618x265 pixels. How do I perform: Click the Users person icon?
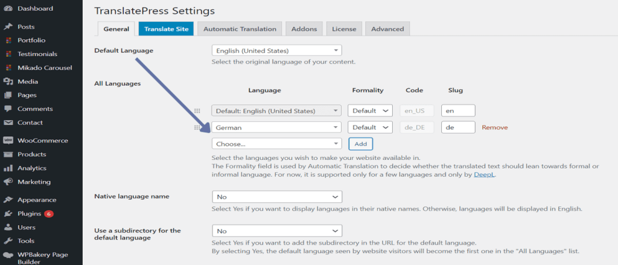[x=8, y=228]
